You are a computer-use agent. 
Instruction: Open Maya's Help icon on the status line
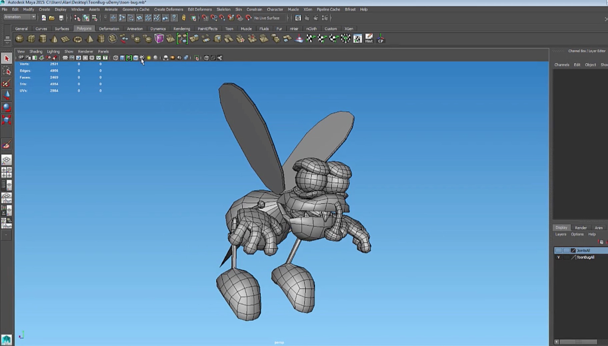tap(175, 18)
